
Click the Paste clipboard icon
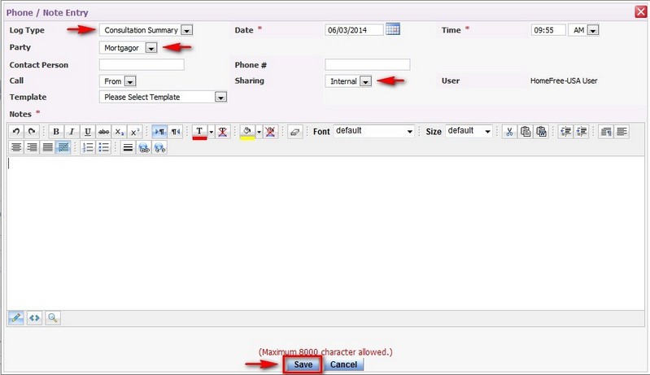point(526,132)
